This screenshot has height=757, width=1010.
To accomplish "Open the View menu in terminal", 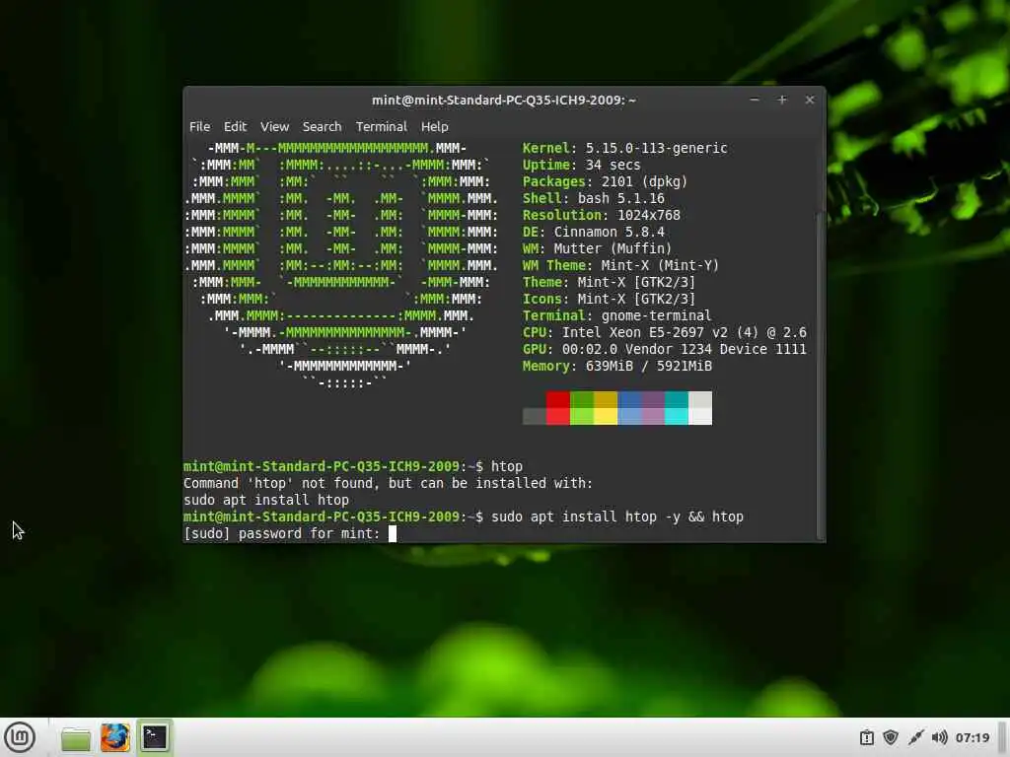I will pos(274,127).
